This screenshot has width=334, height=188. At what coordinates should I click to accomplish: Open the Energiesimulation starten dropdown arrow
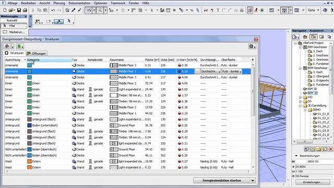tap(253, 181)
